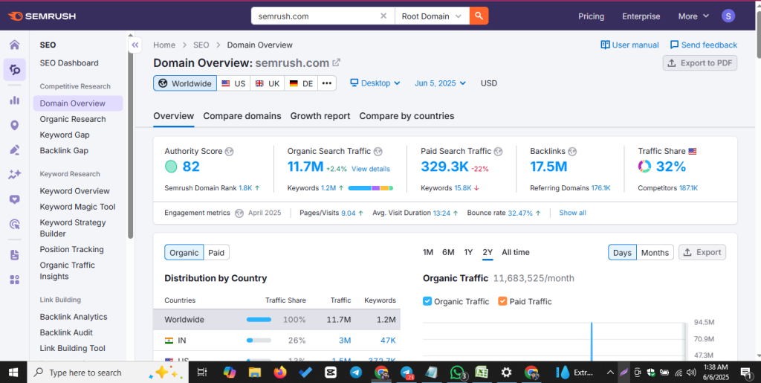This screenshot has width=761, height=383.
Task: Open the More menu in header
Action: click(693, 16)
